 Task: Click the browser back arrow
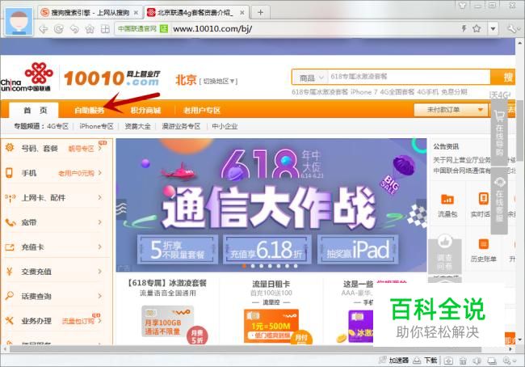pyautogui.click(x=44, y=29)
